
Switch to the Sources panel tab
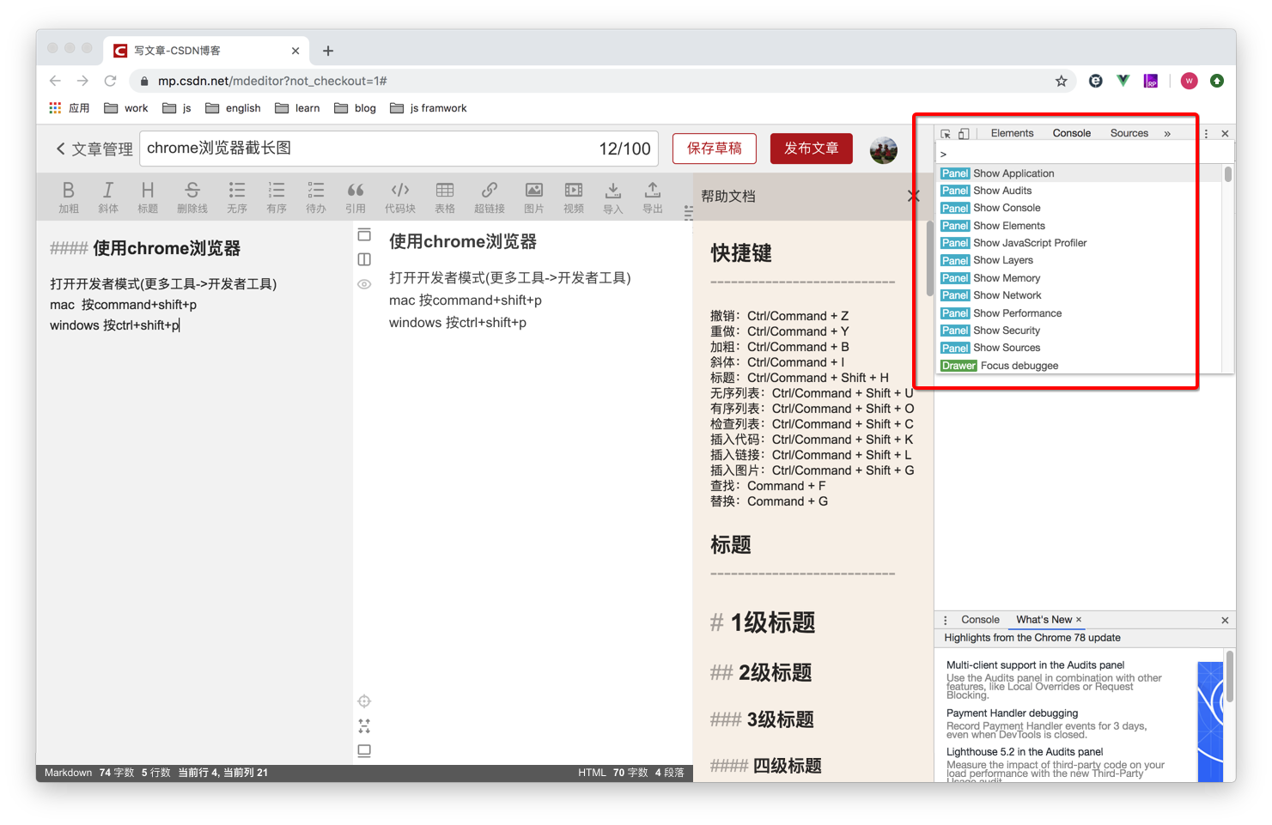point(1129,133)
